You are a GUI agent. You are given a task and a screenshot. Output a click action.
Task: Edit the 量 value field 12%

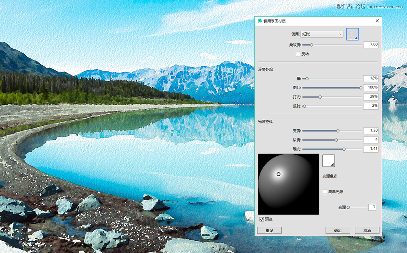pos(371,78)
